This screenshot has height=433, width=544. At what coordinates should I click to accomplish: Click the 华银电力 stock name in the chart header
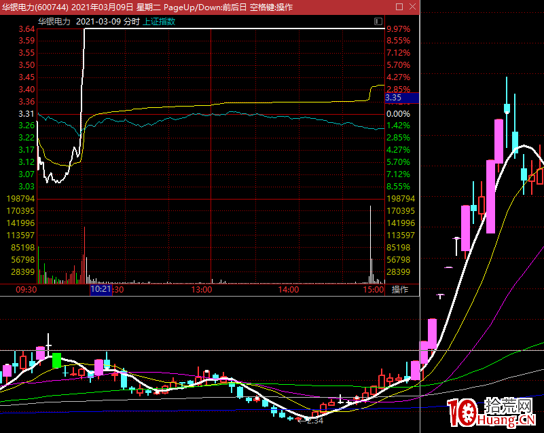[54, 21]
